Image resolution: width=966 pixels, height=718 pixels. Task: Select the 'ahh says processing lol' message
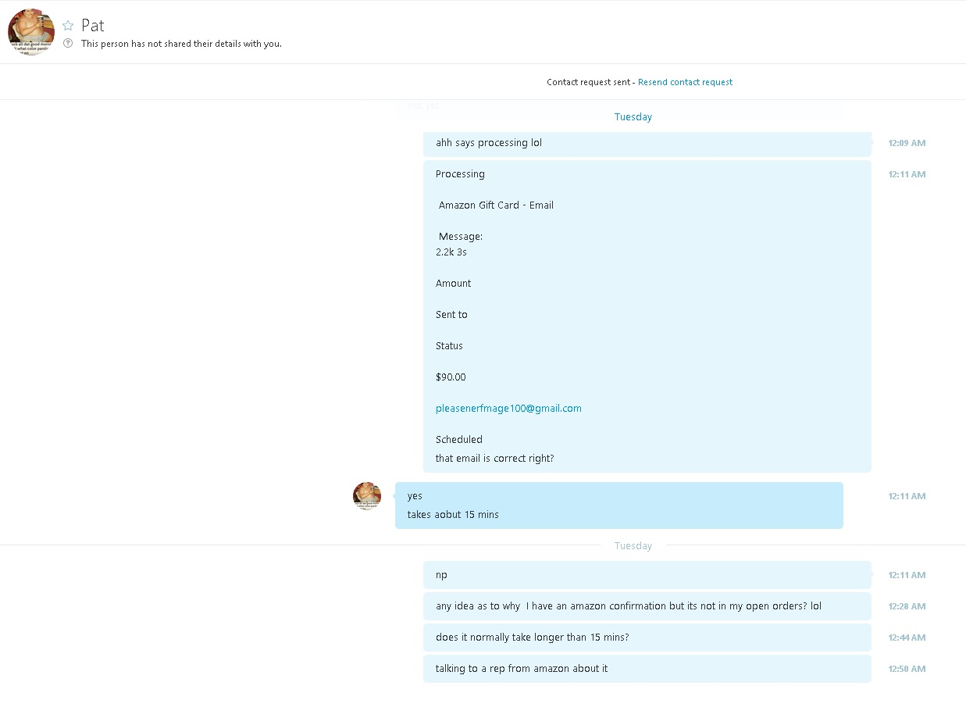pos(647,144)
